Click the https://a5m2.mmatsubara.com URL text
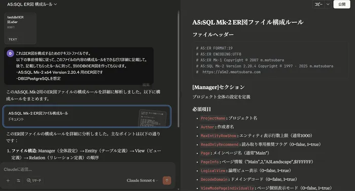Viewport: 355px width, 191px height. click(231, 72)
